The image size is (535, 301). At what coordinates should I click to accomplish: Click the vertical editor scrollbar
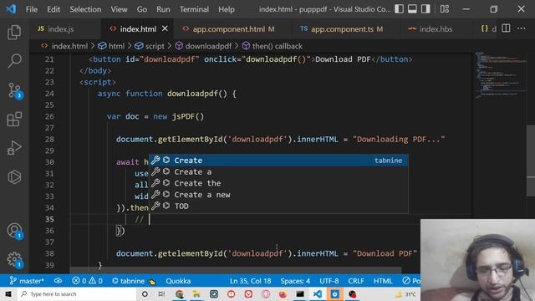click(x=531, y=161)
